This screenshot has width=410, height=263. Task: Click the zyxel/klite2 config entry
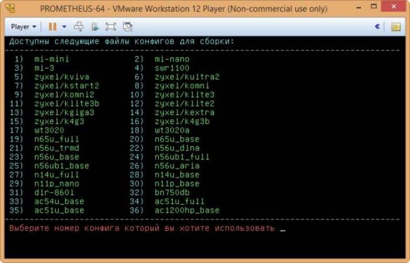point(185,104)
